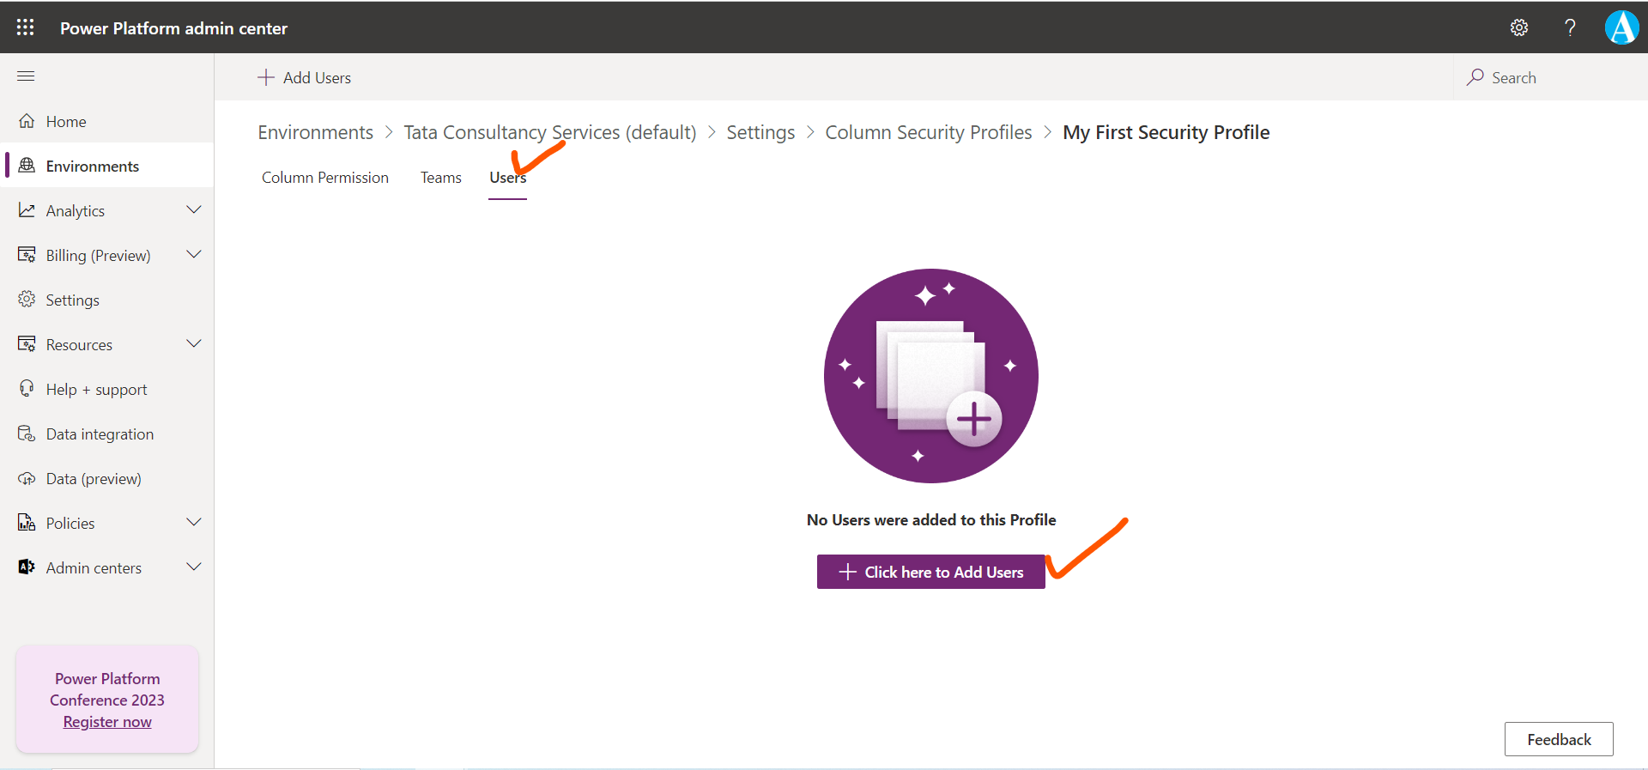Click the Search field
Screen dimensions: 1648x770
(x=1545, y=78)
